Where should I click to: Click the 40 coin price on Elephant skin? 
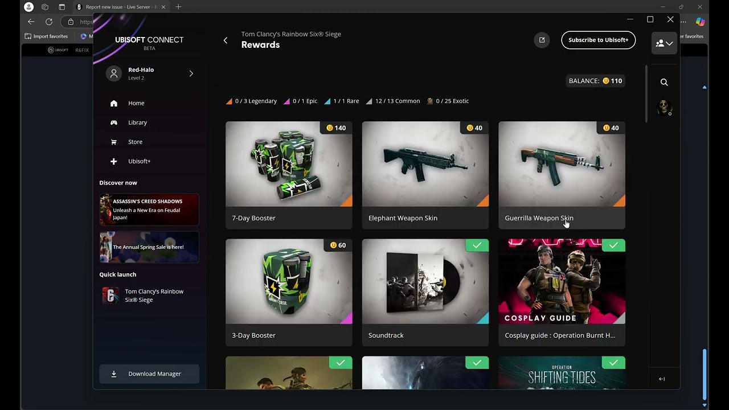point(474,128)
